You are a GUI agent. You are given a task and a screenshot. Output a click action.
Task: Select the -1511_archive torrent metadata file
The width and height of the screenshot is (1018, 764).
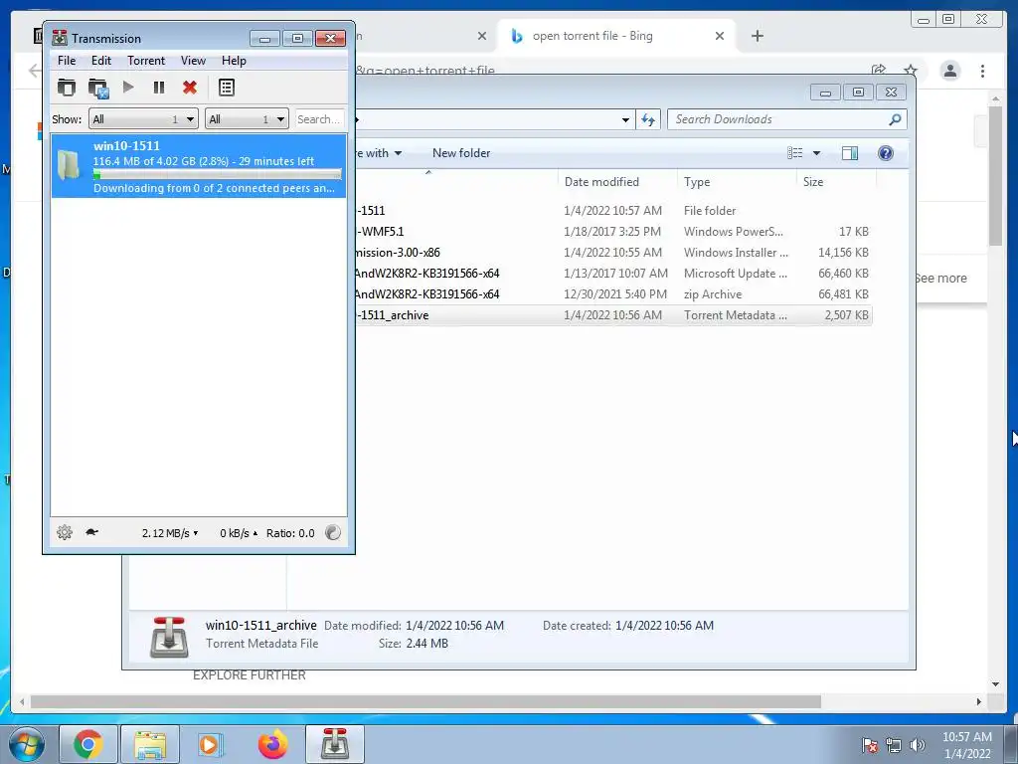pos(613,315)
